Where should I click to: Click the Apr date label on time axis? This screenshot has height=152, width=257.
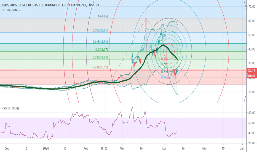point(164,149)
